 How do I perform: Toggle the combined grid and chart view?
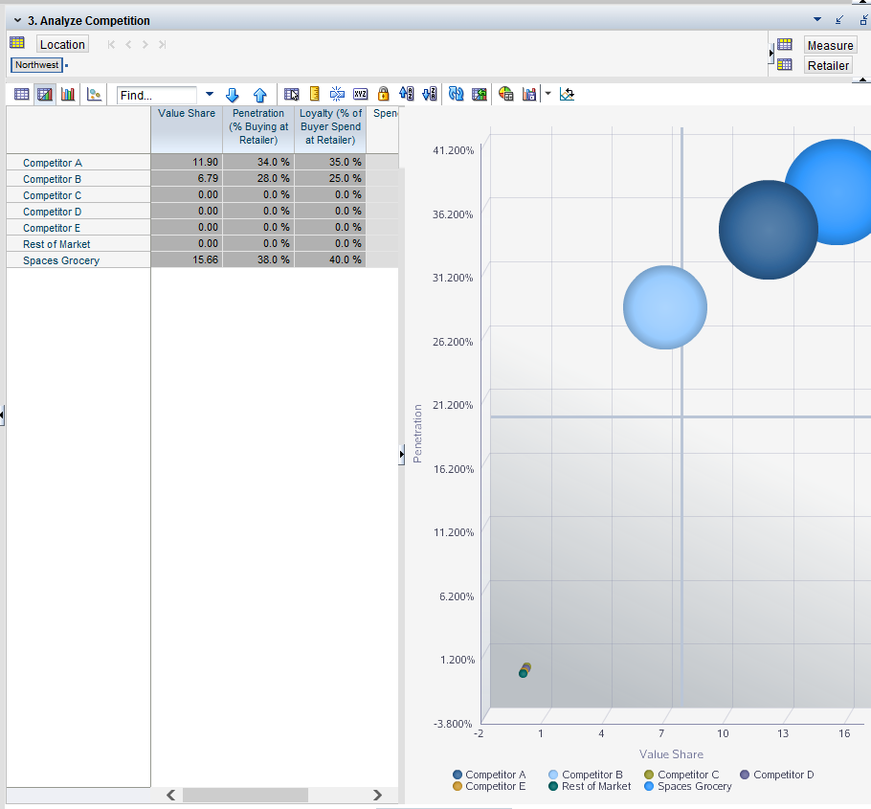(x=44, y=94)
